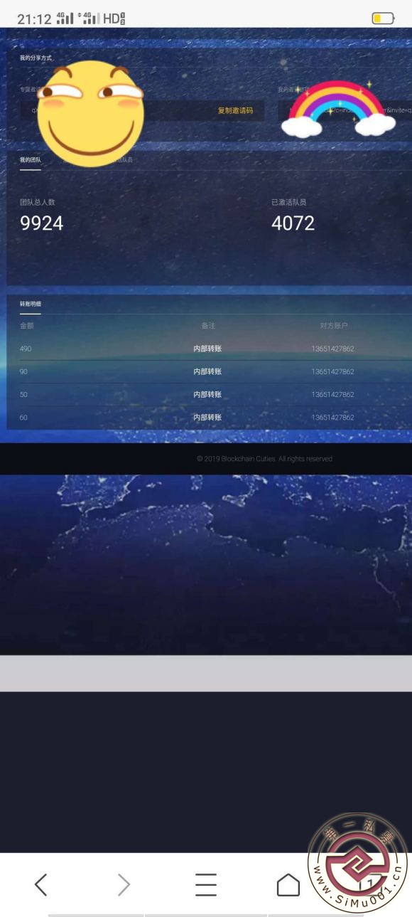
Task: Tap the HD indicator in status bar
Action: 114,18
